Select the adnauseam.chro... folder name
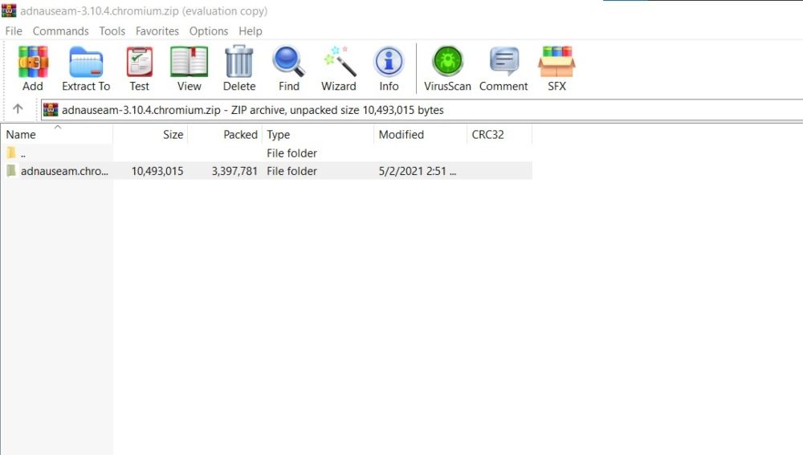This screenshot has width=803, height=455. (64, 171)
